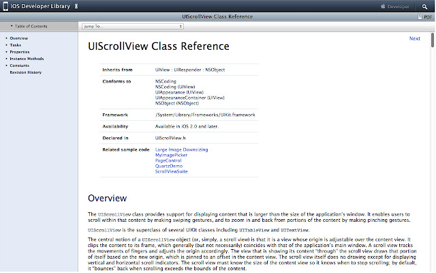
Task: Click the icon next to iOS Developer Library title
Action: (x=76, y=6)
